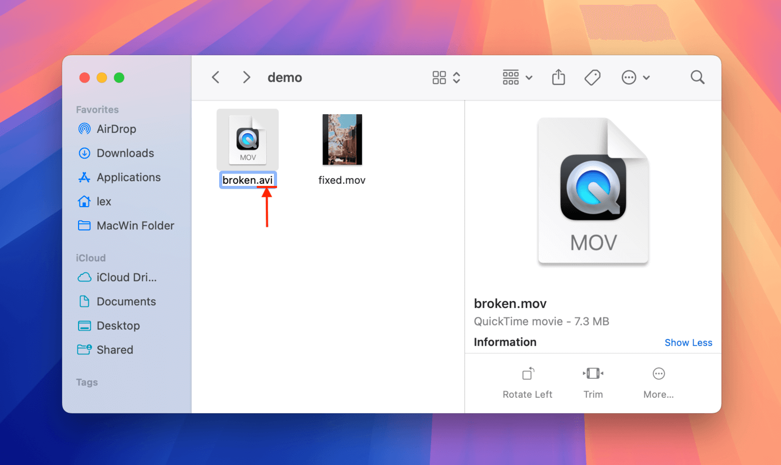Click the broken.avi filename edit field
The height and width of the screenshot is (465, 781).
pos(248,180)
